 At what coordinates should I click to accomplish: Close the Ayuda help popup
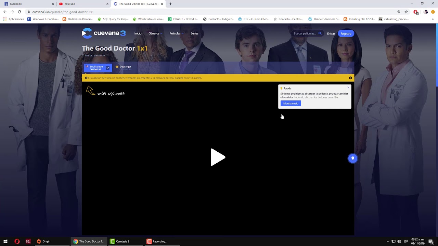coord(348,87)
